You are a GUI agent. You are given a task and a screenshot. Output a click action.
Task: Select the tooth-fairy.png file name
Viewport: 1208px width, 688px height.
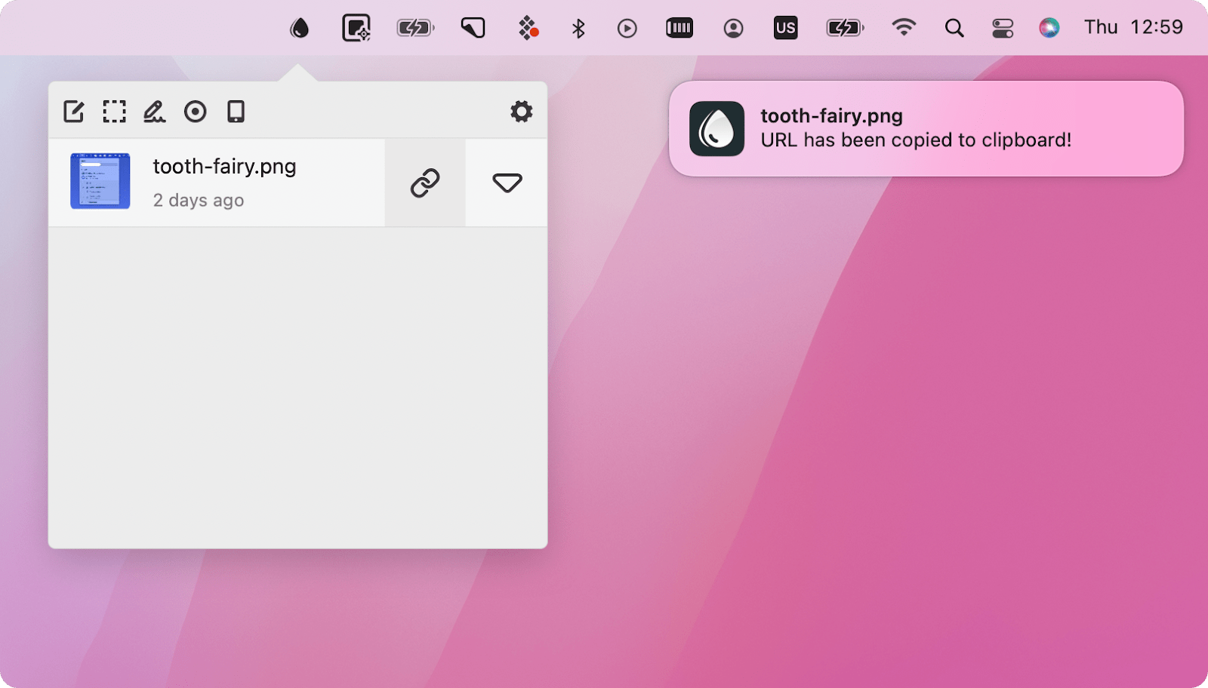[x=224, y=167]
